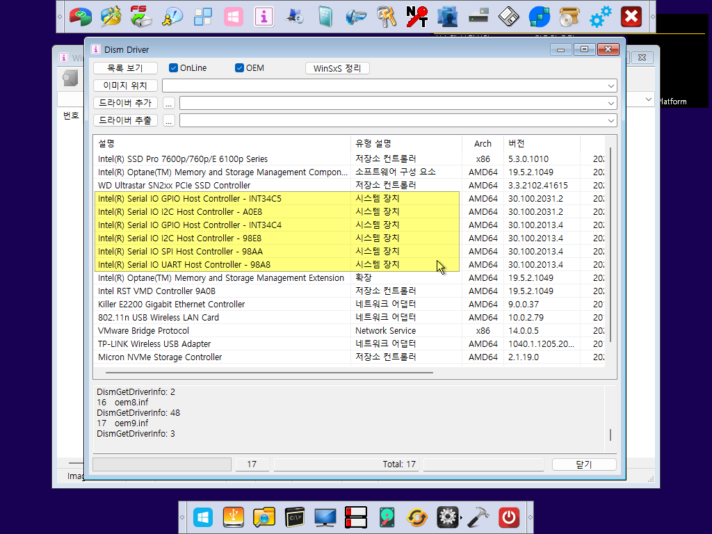The height and width of the screenshot is (534, 712).
Task: Browse with '...' button beside 드라이버 추가
Action: coord(168,103)
